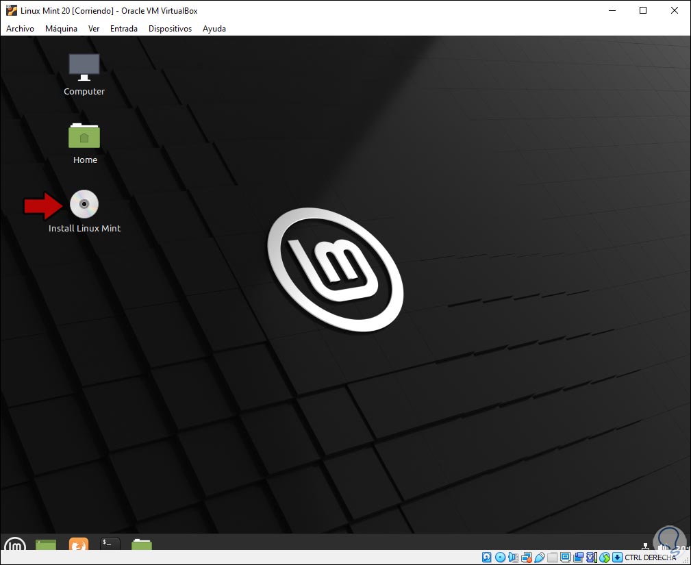Click the optical drive status icon
The height and width of the screenshot is (565, 691).
pos(500,557)
